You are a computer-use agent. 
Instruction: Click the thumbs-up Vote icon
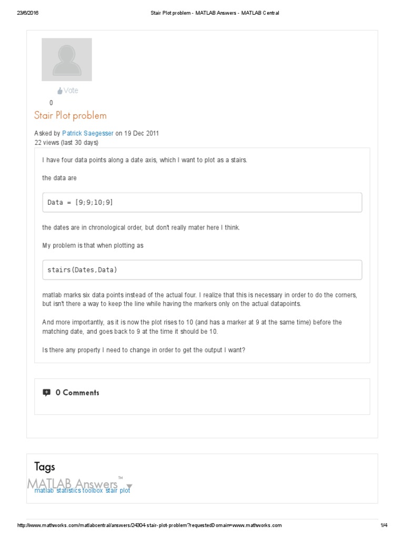pyautogui.click(x=60, y=91)
